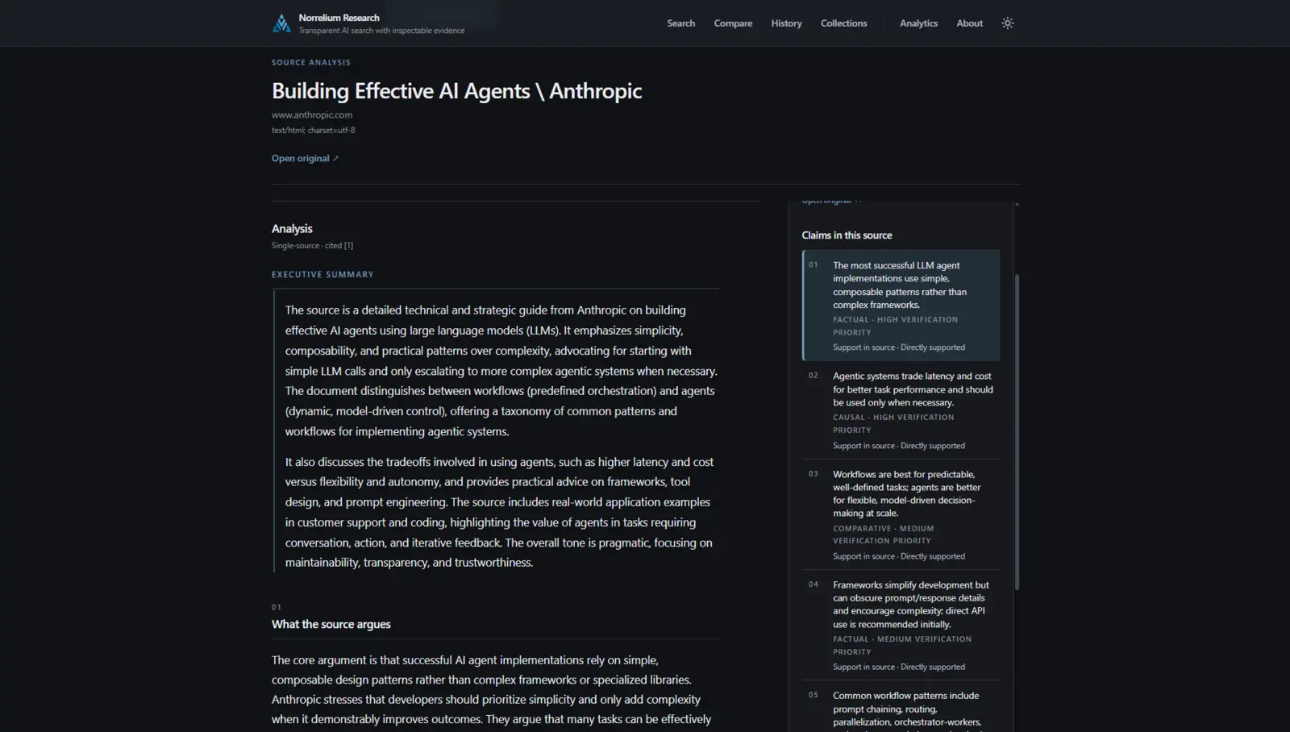Open the Search page

pos(680,23)
